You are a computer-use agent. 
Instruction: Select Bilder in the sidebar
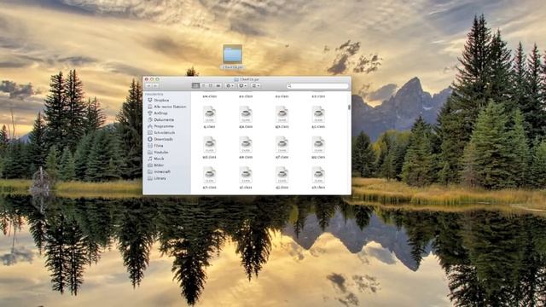tap(155, 165)
